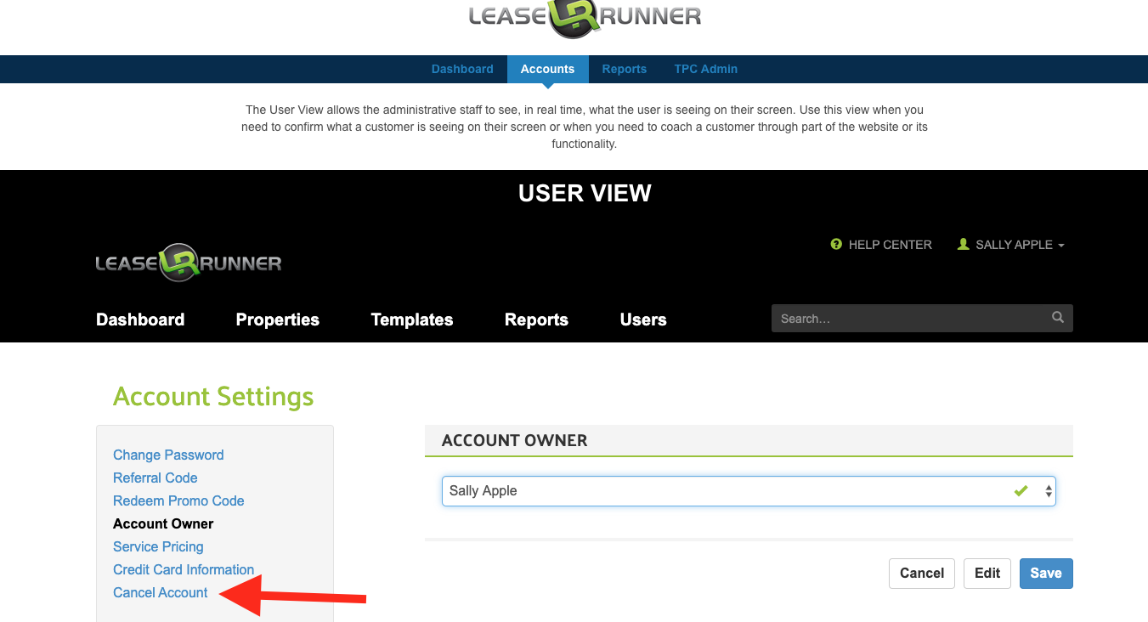The height and width of the screenshot is (622, 1148).
Task: Focus the Search input field
Action: coord(909,319)
